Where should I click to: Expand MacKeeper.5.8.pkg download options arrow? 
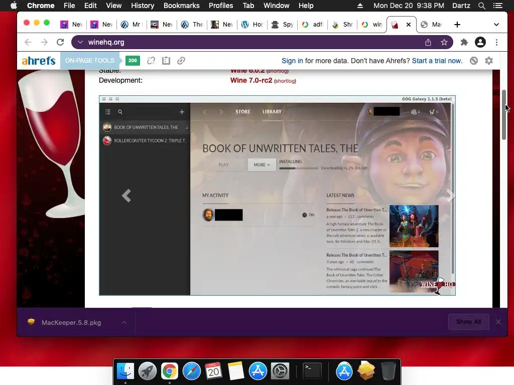pos(124,322)
